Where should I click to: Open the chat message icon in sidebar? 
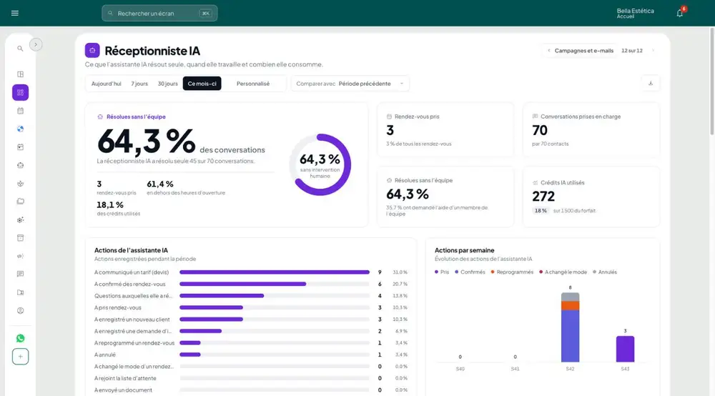[x=20, y=274]
